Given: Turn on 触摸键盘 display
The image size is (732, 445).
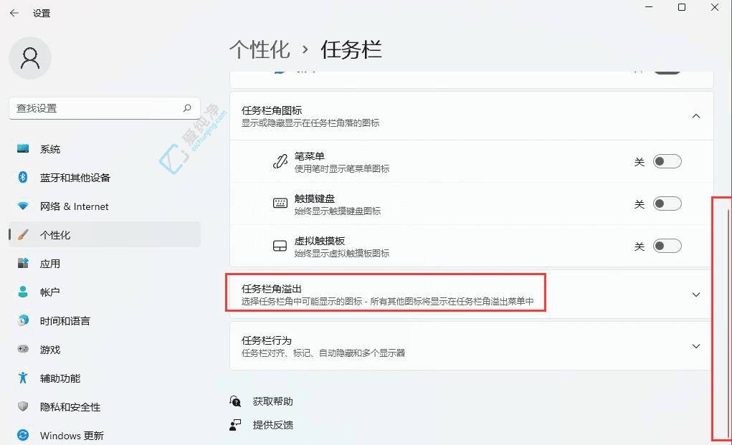Looking at the screenshot, I should [x=667, y=204].
